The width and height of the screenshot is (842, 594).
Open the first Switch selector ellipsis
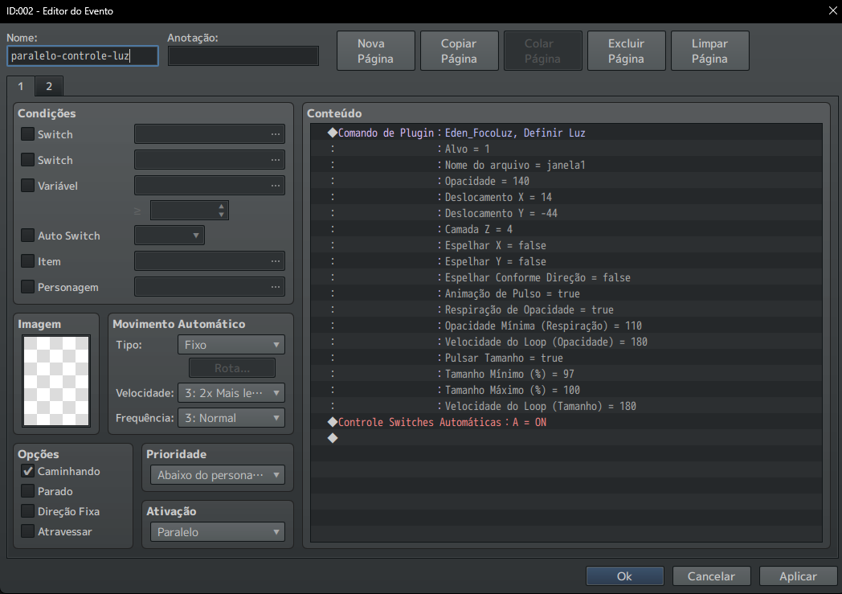(275, 134)
